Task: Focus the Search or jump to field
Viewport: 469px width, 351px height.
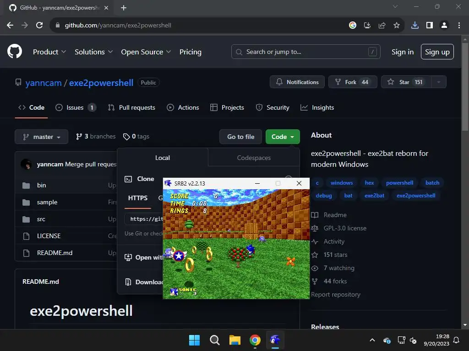Action: coord(305,52)
